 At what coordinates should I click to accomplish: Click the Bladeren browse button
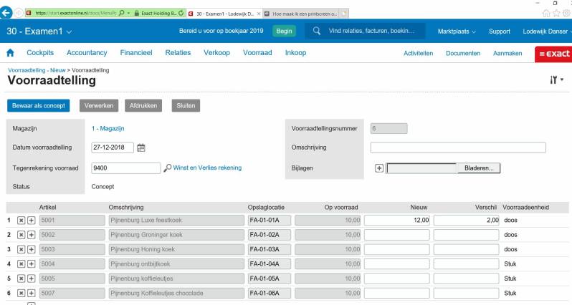click(x=479, y=168)
